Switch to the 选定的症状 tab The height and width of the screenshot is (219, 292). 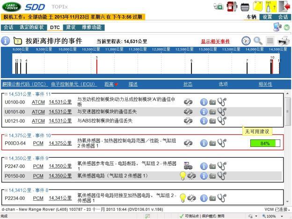click(x=32, y=27)
